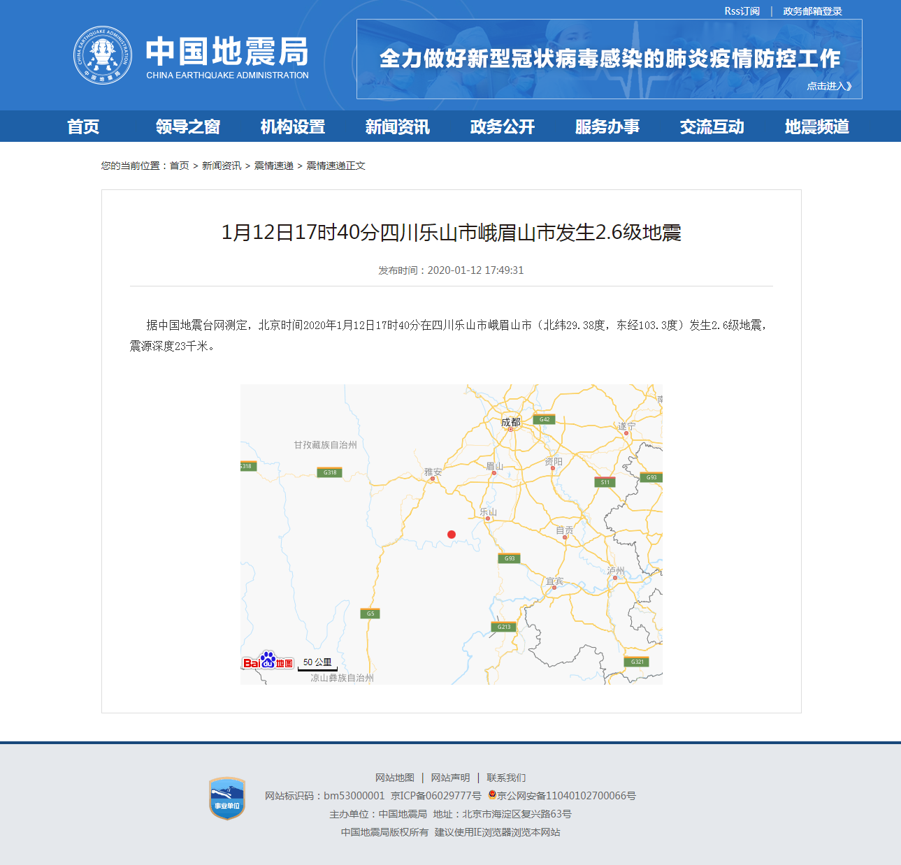Click the G213 road shield on the map
This screenshot has height=865, width=901.
point(503,627)
